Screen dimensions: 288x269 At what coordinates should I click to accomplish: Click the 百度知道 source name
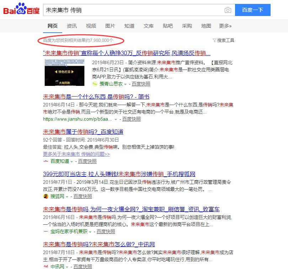pos(60,161)
